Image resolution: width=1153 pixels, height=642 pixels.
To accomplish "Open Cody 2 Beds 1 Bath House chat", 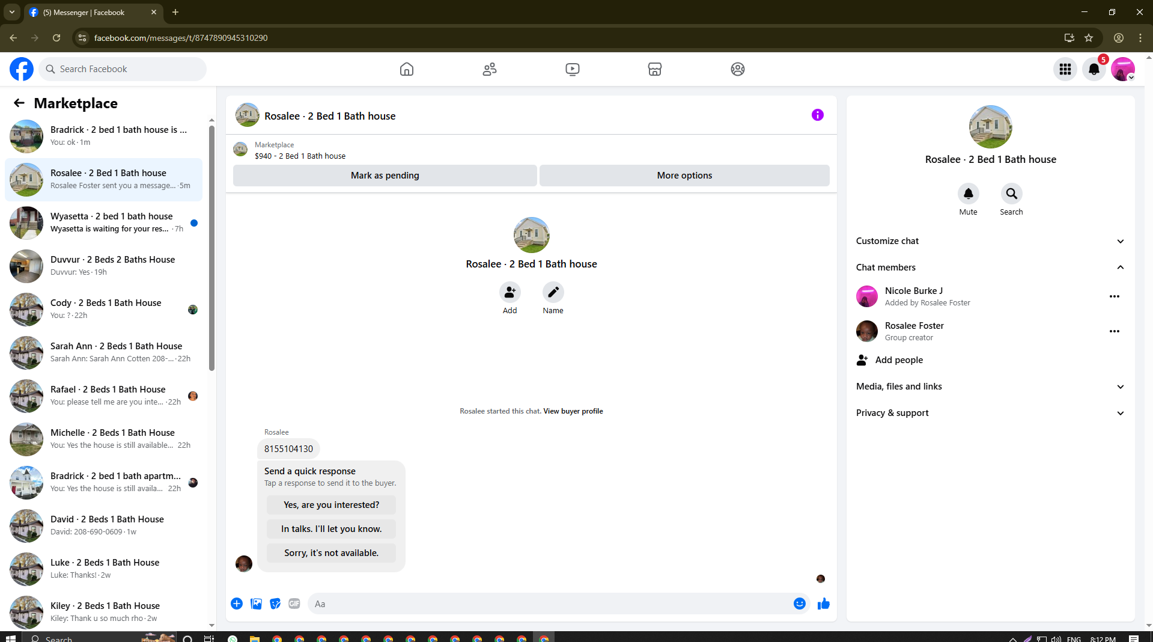I will click(103, 310).
